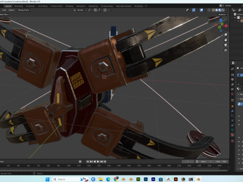The width and height of the screenshot is (243, 182).
Task: Open the Texture Paint workspace
Action: coord(57,6)
